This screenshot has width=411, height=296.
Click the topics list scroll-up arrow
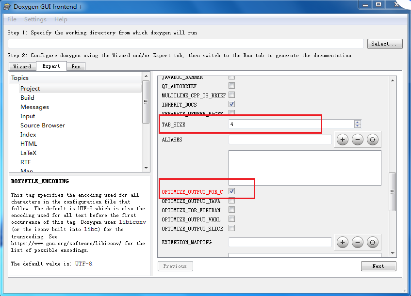(x=146, y=76)
